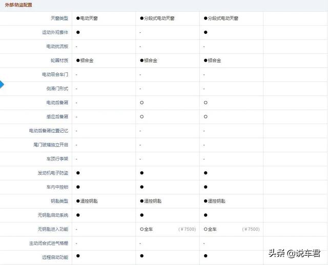Select the 主动闭合式进气格栅 row label
328x265 pixels.
(x=49, y=243)
